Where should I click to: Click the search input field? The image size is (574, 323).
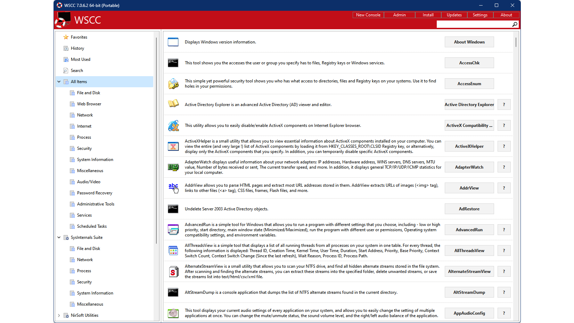pos(474,24)
